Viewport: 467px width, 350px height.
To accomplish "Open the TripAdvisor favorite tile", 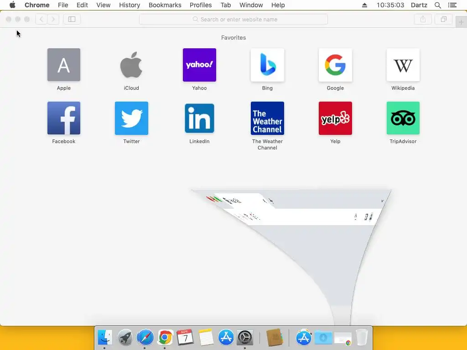I will (403, 118).
